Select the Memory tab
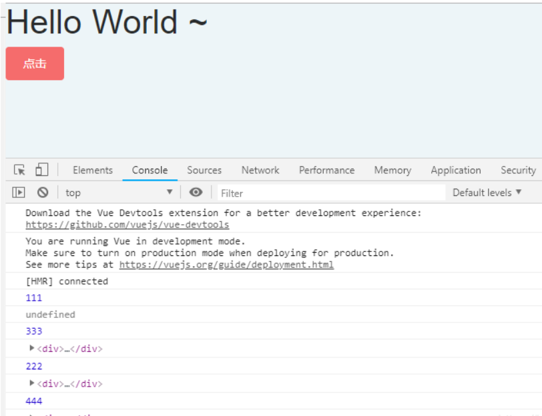542x416 pixels. (x=392, y=170)
